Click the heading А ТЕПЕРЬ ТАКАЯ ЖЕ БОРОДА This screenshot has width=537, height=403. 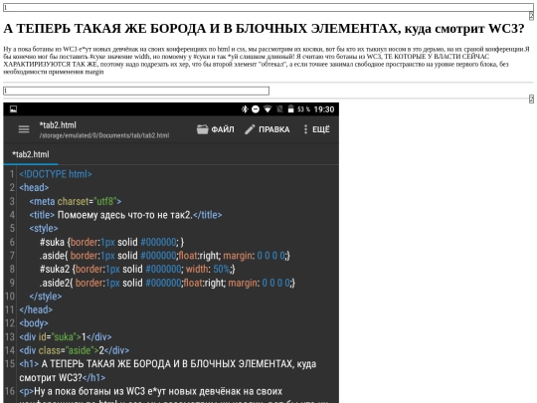[x=264, y=29]
